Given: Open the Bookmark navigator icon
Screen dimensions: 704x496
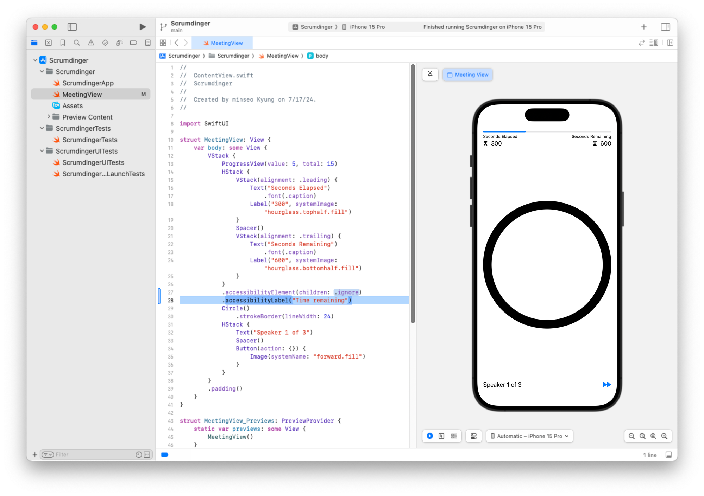Looking at the screenshot, I should coord(63,43).
